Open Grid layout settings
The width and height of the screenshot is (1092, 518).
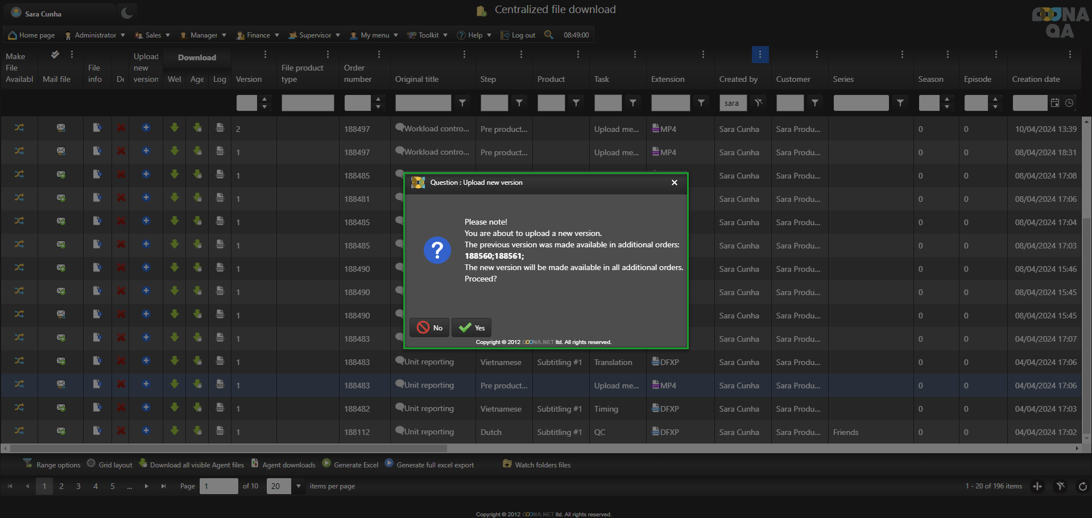click(x=110, y=465)
